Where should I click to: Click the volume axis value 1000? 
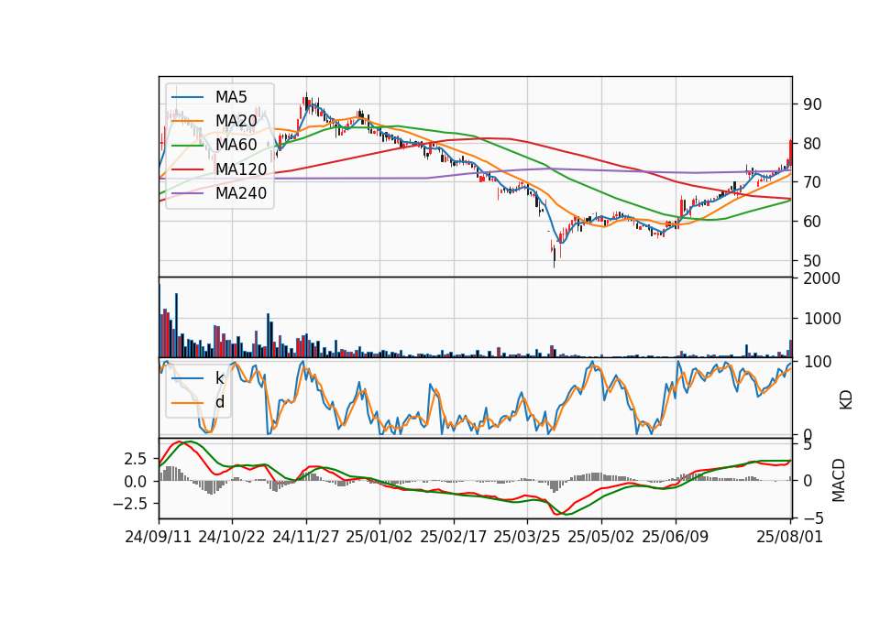tap(822, 319)
